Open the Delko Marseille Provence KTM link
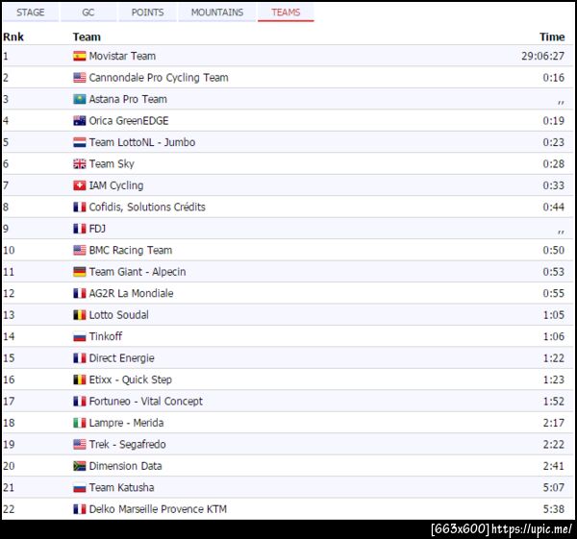This screenshot has height=539, width=577. coord(158,509)
